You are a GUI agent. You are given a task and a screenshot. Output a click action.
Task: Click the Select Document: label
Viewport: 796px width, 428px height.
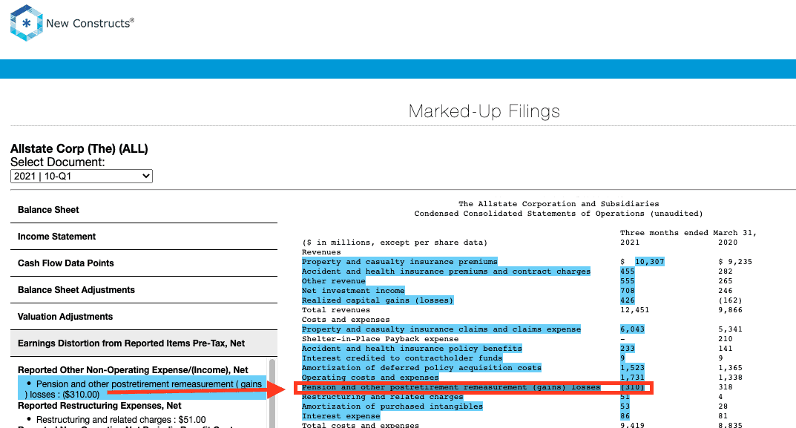(x=58, y=162)
